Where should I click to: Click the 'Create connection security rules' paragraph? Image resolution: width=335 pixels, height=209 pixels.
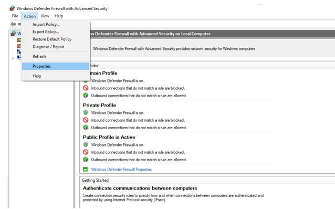click(x=173, y=197)
